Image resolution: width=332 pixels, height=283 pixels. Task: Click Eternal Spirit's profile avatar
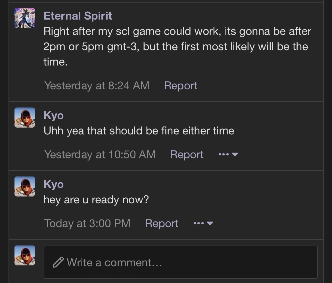pos(25,18)
